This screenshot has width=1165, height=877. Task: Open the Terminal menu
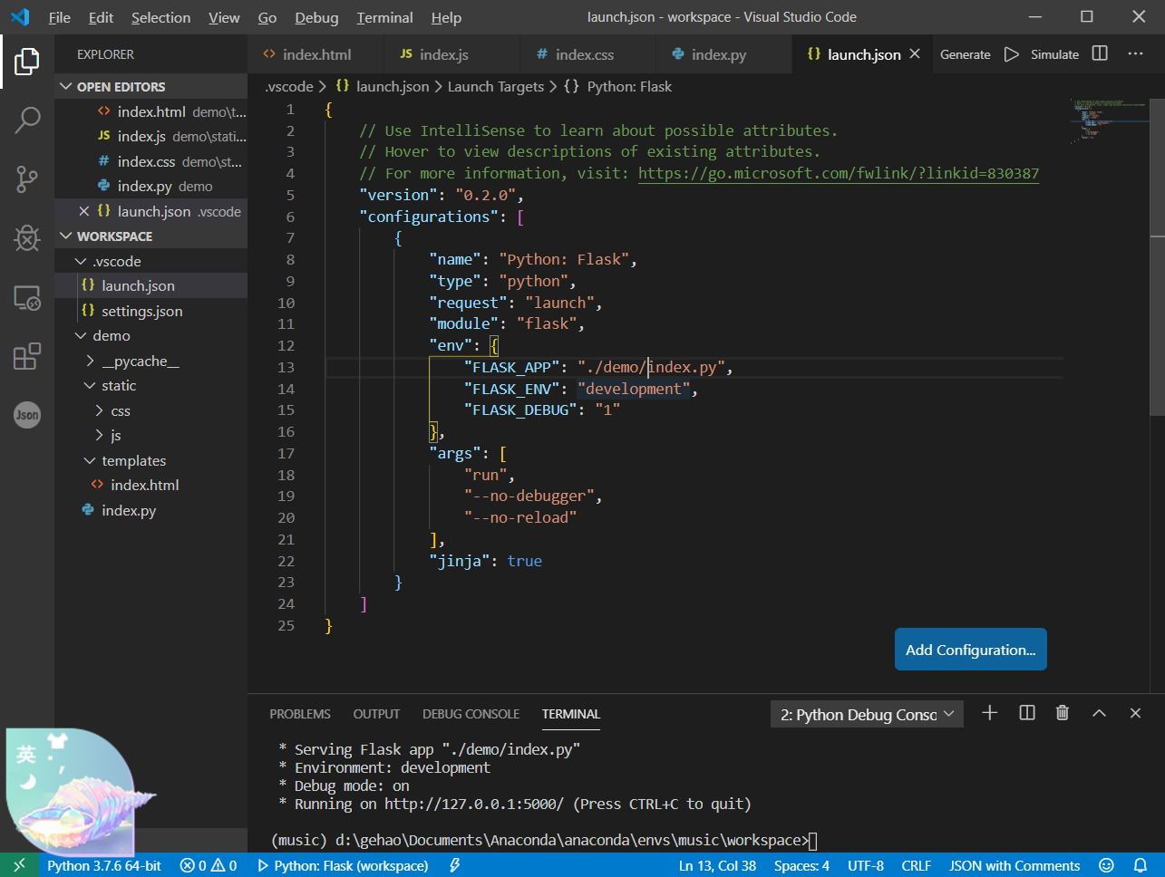pyautogui.click(x=384, y=17)
